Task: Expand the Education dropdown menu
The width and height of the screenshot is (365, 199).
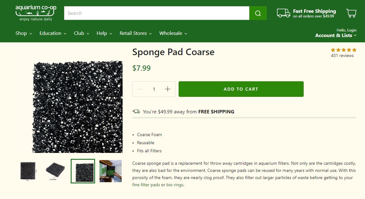Action: pyautogui.click(x=53, y=33)
